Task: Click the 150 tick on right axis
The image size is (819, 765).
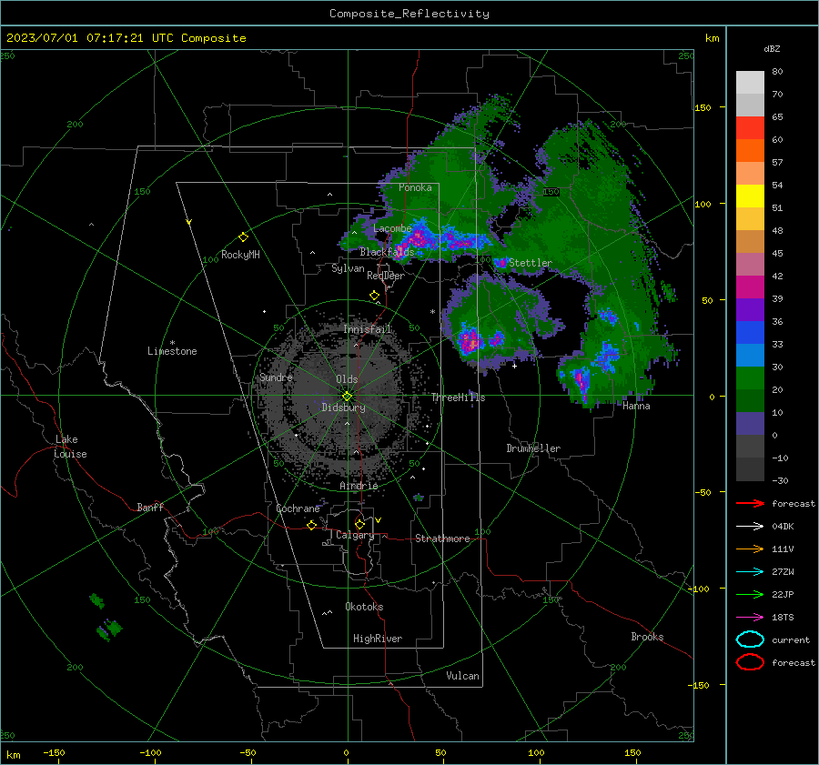Action: click(x=703, y=107)
